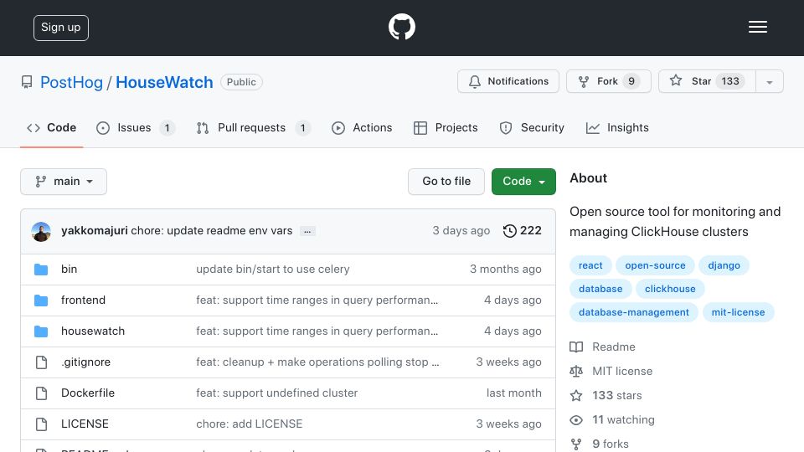Open the .gitignore row's 'feat: cleanup' commit
This screenshot has width=804, height=452.
click(317, 362)
